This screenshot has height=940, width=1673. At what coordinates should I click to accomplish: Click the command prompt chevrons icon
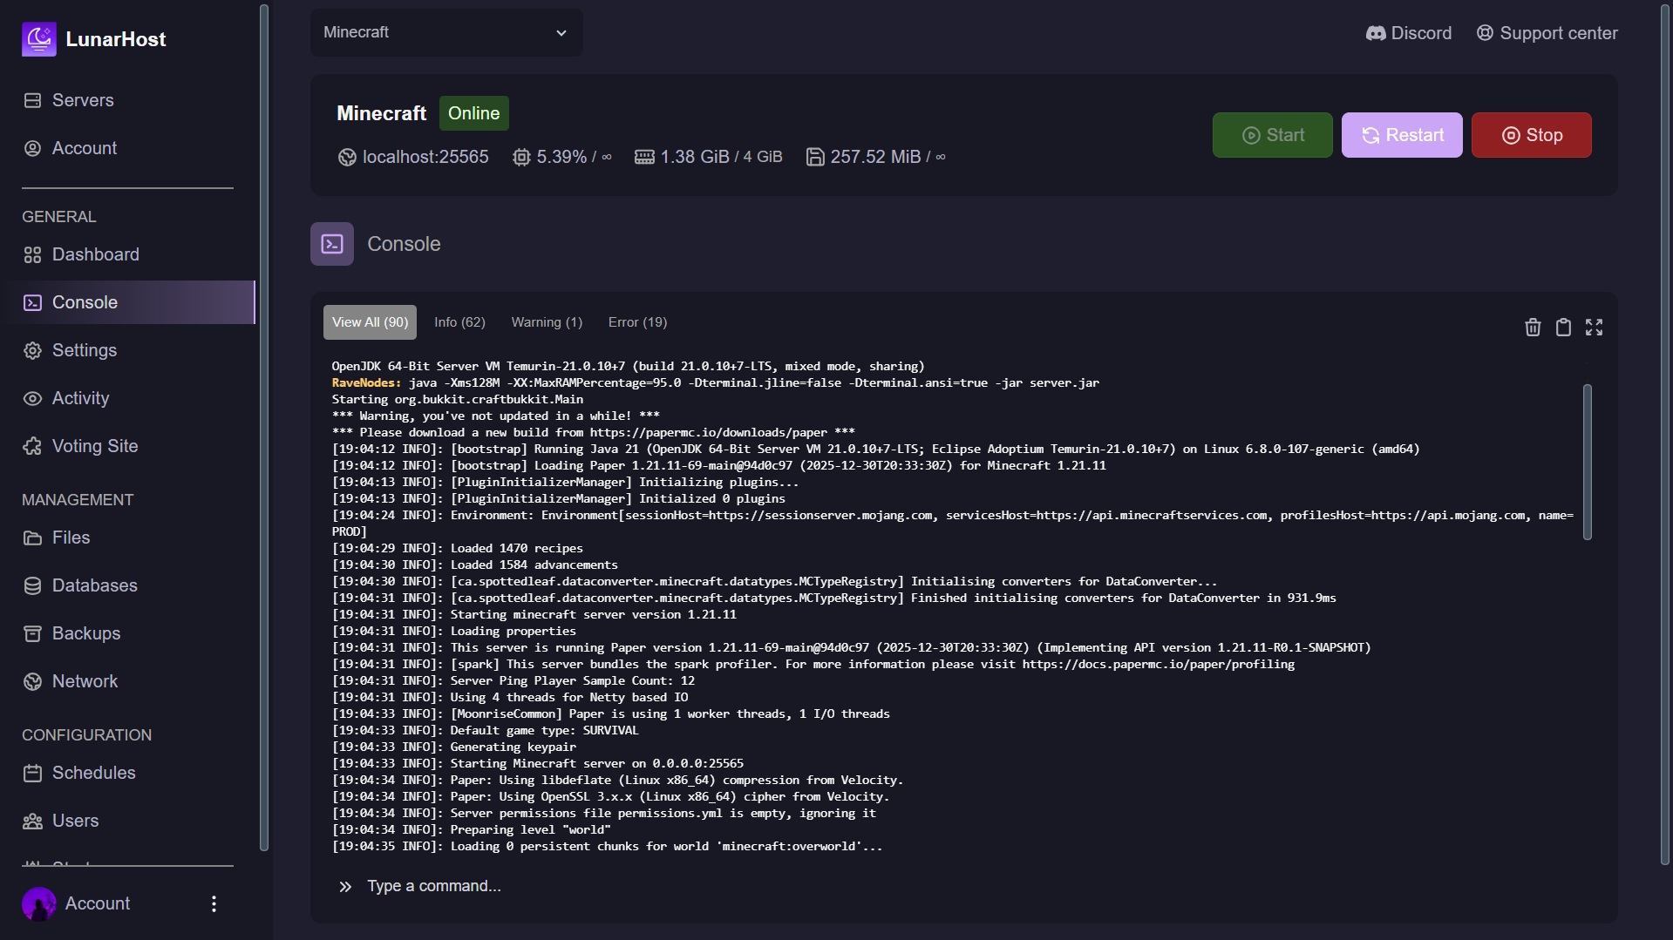point(345,887)
